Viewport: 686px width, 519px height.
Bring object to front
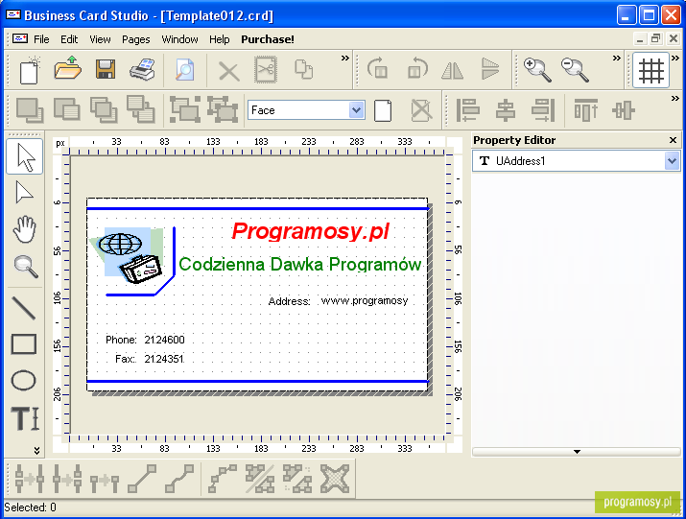tap(30, 109)
